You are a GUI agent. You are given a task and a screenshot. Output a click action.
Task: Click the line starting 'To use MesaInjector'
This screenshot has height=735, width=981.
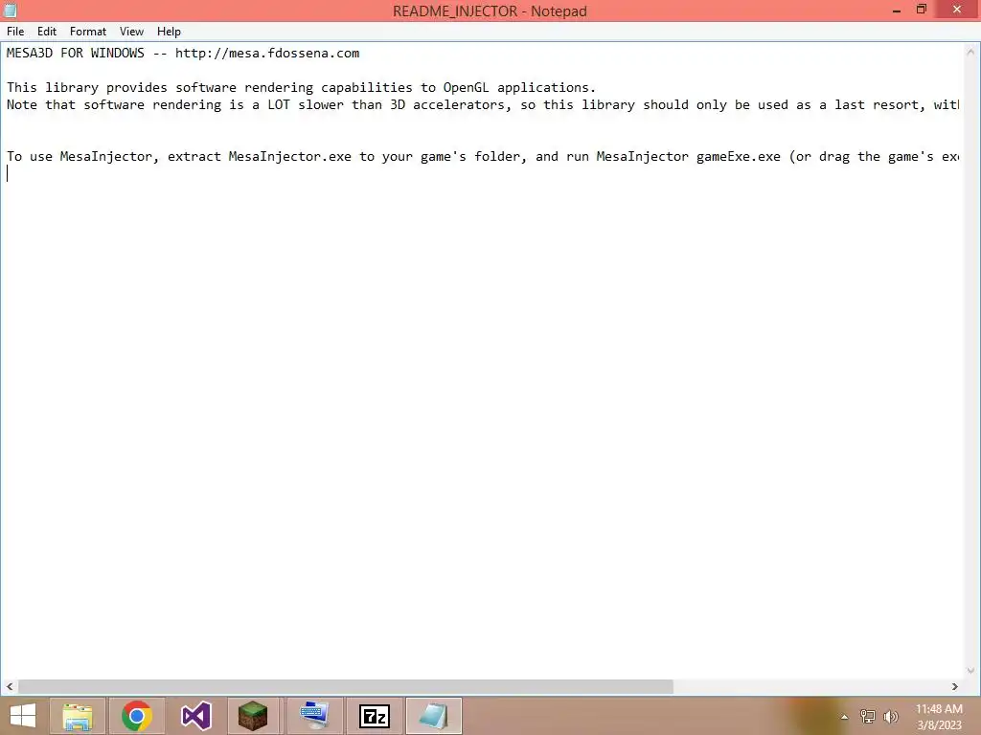click(x=483, y=157)
